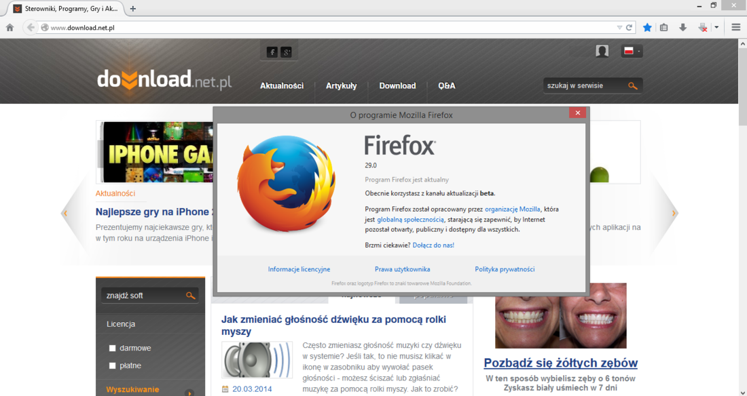Open a new tab with plus button

133,9
